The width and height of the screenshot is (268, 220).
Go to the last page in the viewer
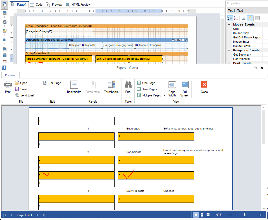point(44,215)
